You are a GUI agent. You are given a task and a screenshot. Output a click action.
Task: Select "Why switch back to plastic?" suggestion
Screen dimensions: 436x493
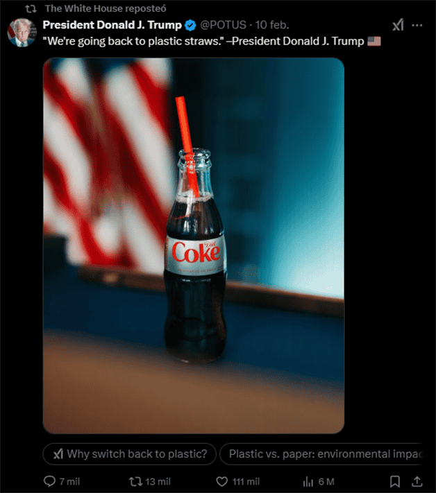point(130,453)
